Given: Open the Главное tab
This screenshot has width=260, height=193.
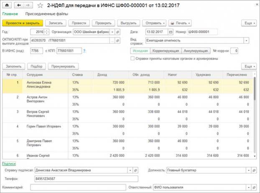Looking at the screenshot, I should tap(10, 14).
